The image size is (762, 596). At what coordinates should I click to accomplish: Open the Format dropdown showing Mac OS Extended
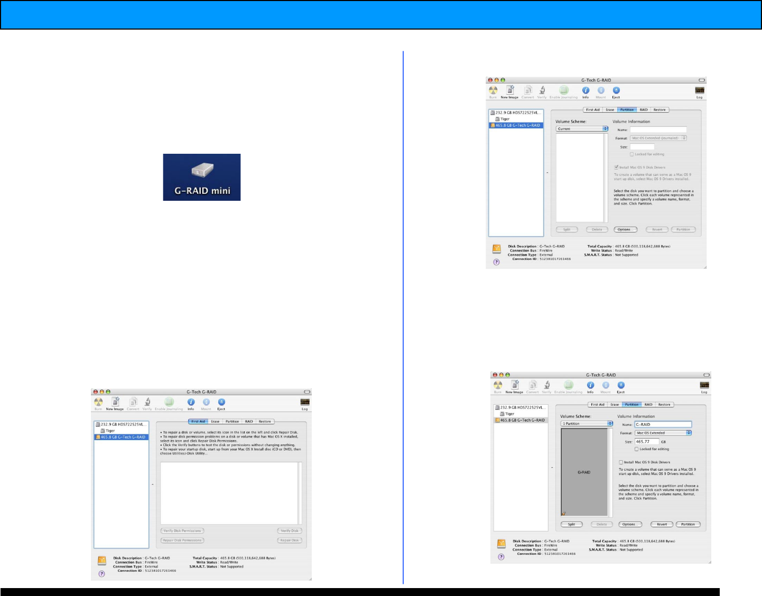(x=663, y=433)
